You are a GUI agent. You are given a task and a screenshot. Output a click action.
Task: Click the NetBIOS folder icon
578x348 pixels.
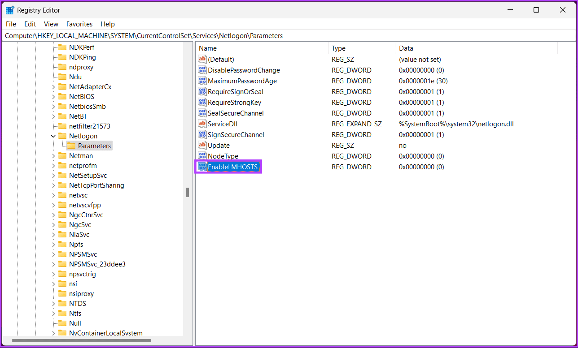coord(62,96)
